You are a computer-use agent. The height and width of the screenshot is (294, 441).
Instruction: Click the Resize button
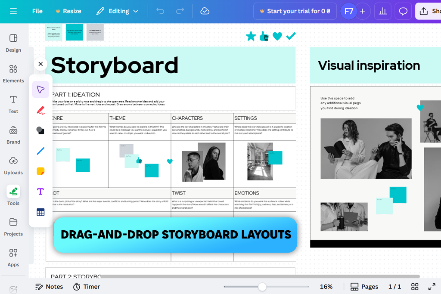point(68,11)
